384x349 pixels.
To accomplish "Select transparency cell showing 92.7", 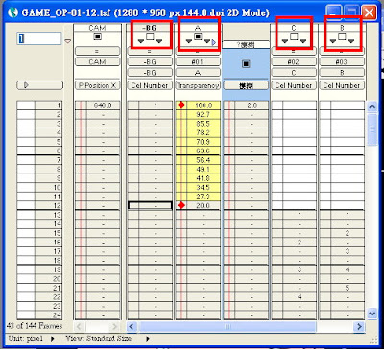I will click(x=204, y=114).
